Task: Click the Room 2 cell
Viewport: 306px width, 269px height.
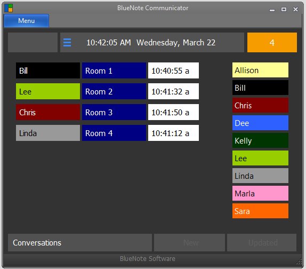Action: coord(114,91)
